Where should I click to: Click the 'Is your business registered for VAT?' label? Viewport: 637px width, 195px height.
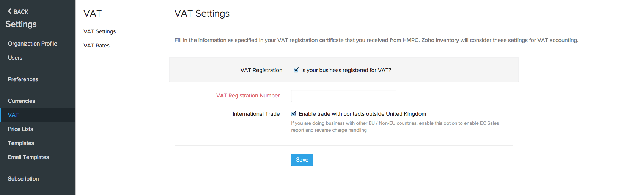point(346,70)
